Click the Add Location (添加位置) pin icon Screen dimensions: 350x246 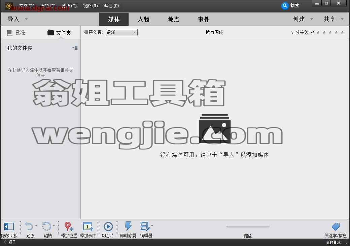[68, 226]
